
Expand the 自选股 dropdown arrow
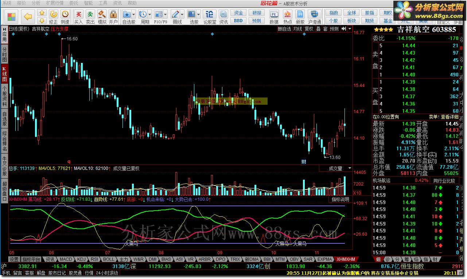click(x=134, y=15)
